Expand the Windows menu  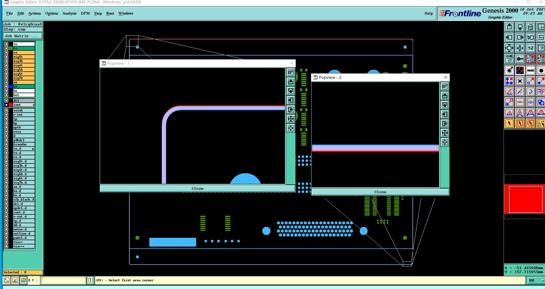[x=126, y=13]
